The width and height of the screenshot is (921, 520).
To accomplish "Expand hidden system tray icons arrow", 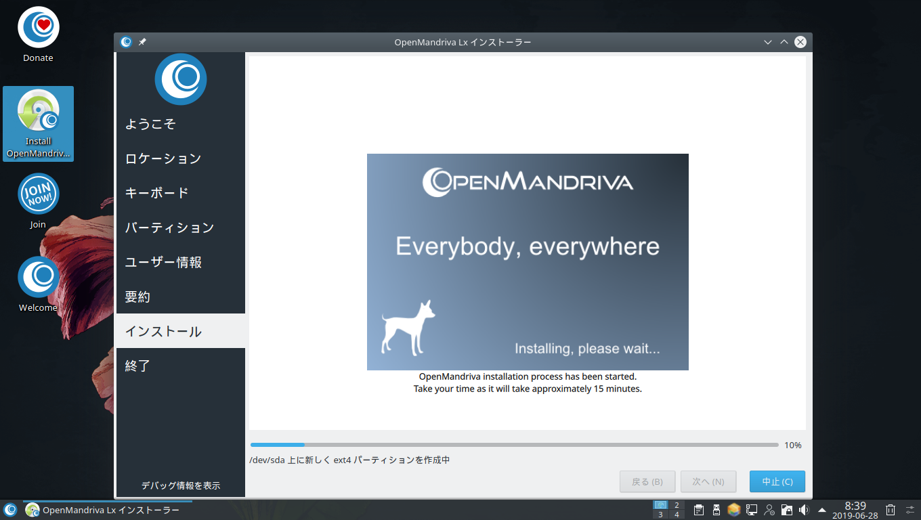I will (822, 510).
